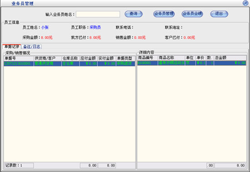Click the 查询 search button
The height and width of the screenshot is (172, 250).
coord(134,14)
